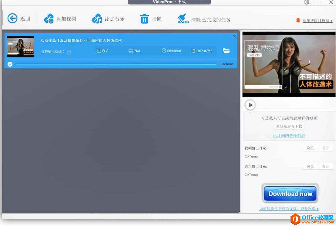Expand the 选择输出格式 dropdown
Image resolution: width=336 pixels, height=227 pixels.
pos(53,52)
